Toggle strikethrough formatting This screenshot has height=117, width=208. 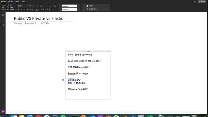(x=28, y=9)
